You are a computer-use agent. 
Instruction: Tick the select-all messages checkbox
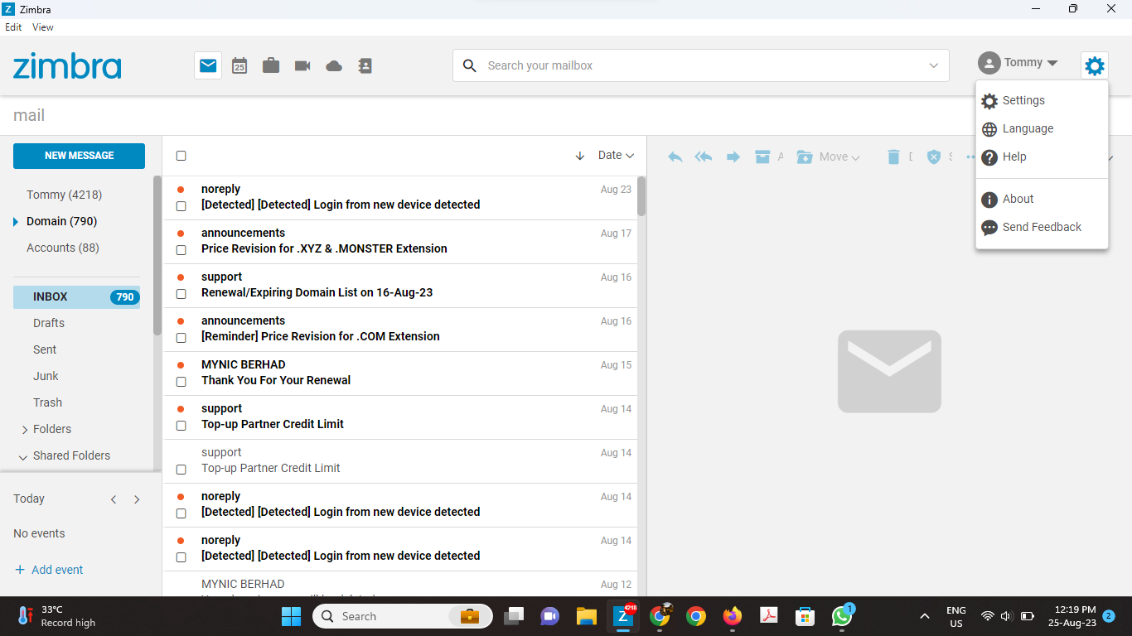point(181,155)
